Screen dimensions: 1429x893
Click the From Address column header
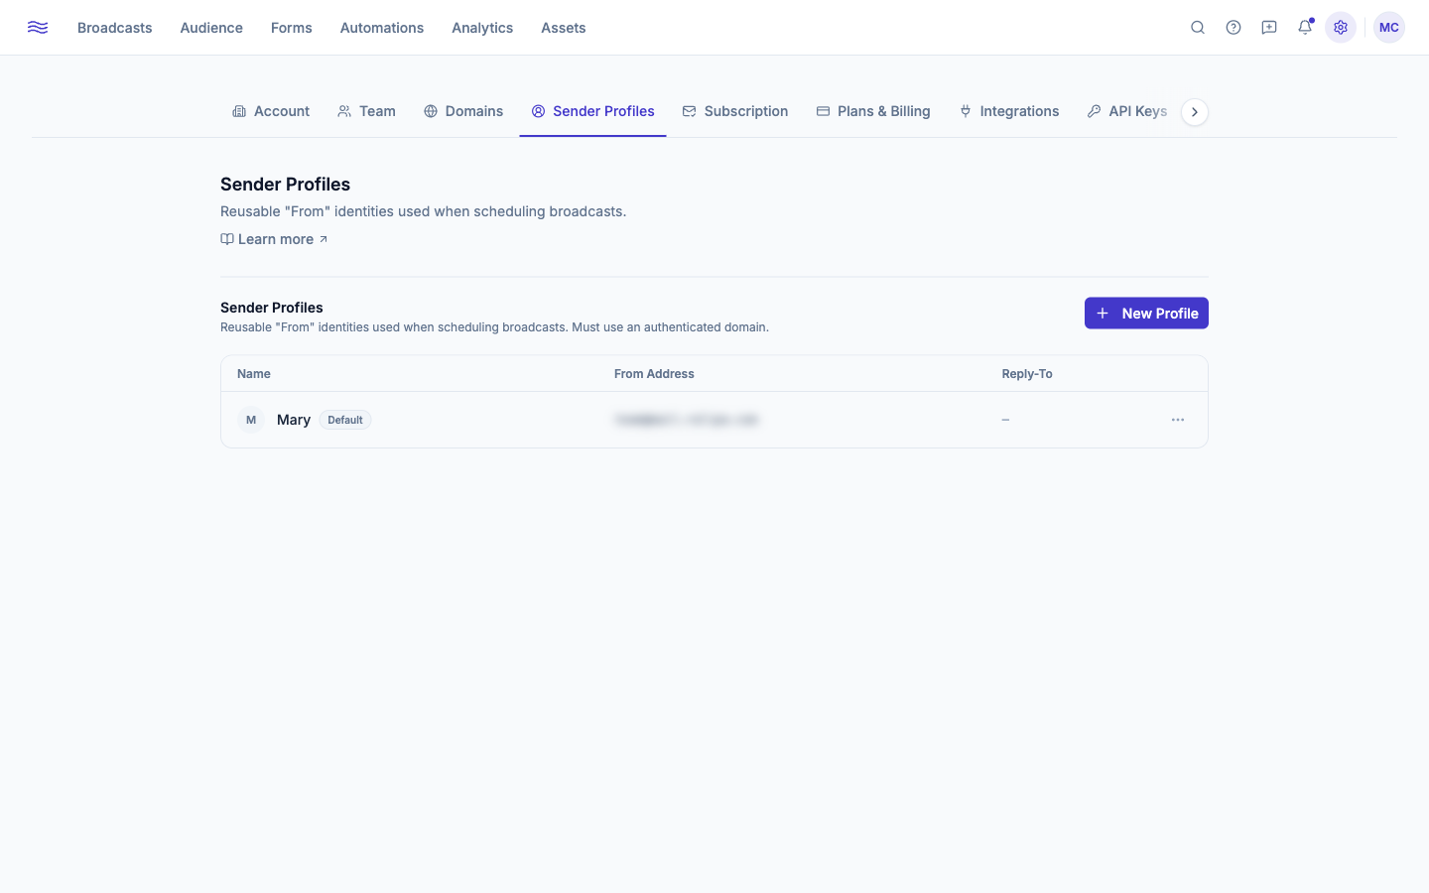tap(654, 374)
